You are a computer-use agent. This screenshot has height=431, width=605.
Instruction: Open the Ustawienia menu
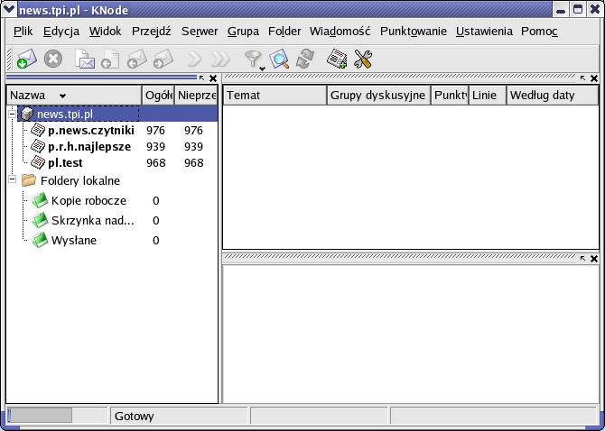tap(484, 31)
